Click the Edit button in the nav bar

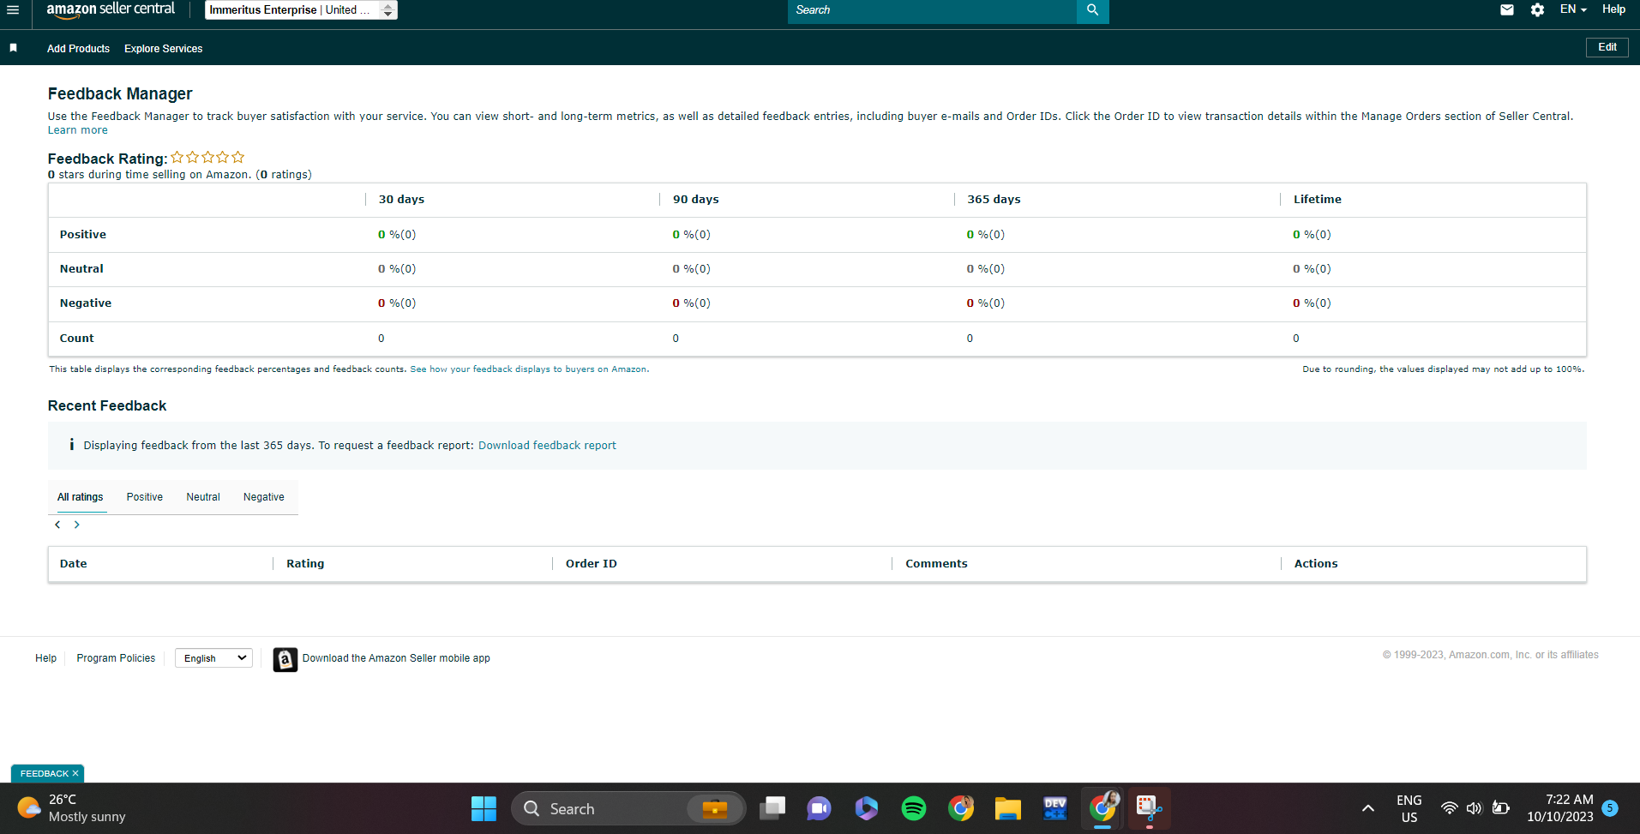[1607, 47]
